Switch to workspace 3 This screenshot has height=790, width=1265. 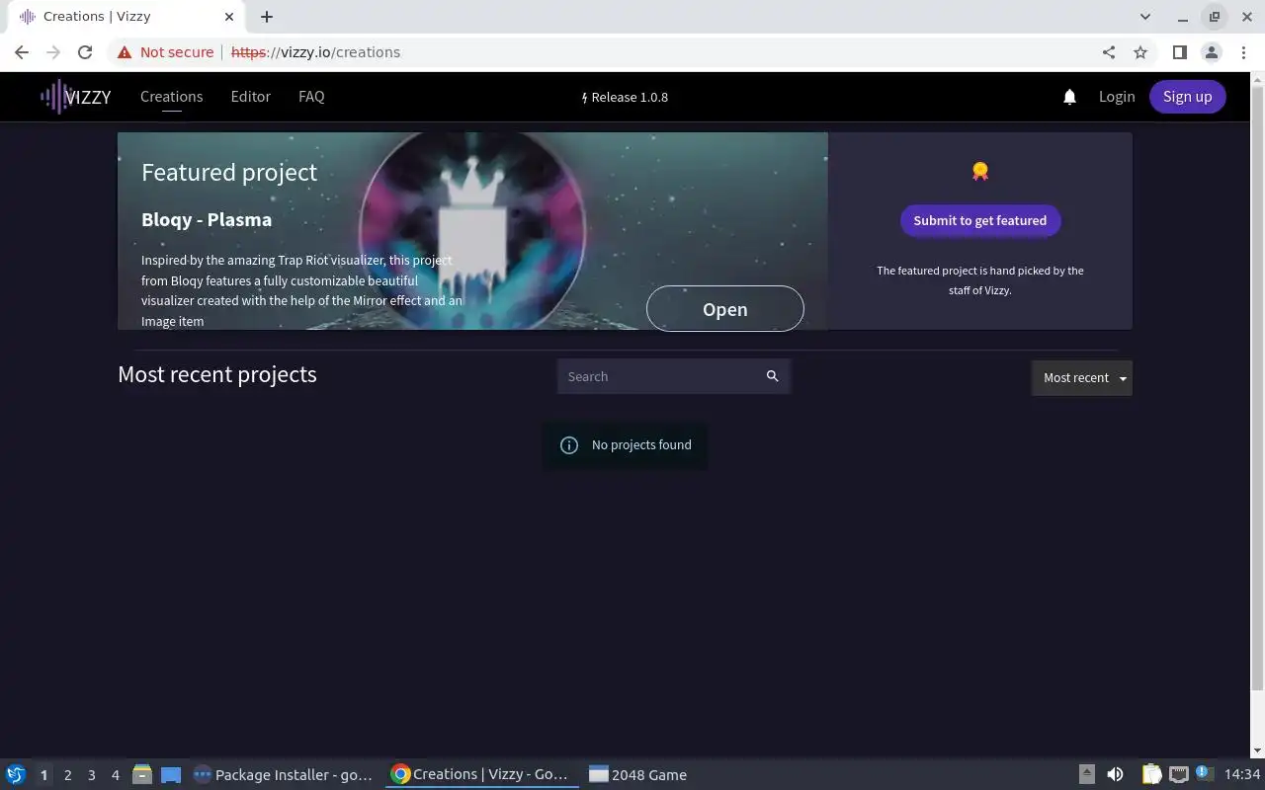tap(91, 775)
